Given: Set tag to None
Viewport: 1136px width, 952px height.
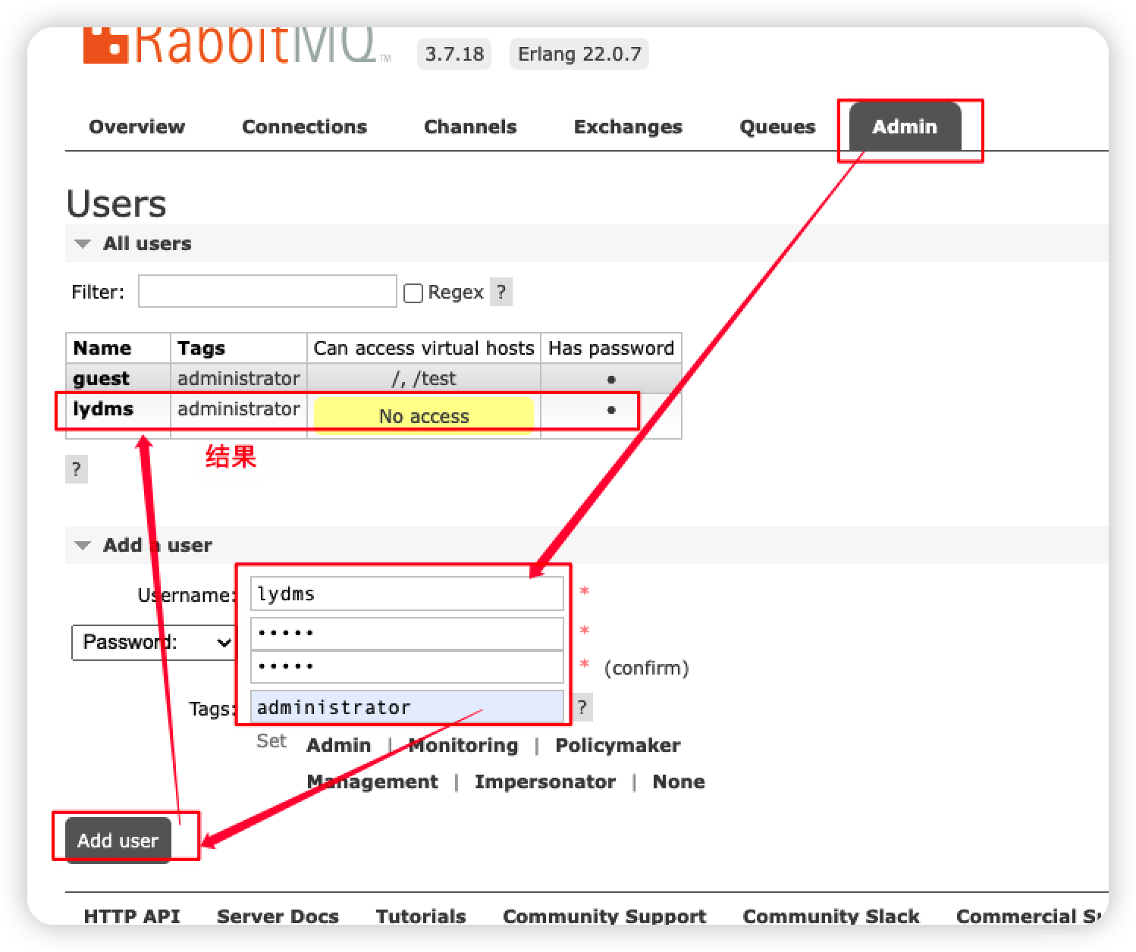Looking at the screenshot, I should click(x=679, y=781).
